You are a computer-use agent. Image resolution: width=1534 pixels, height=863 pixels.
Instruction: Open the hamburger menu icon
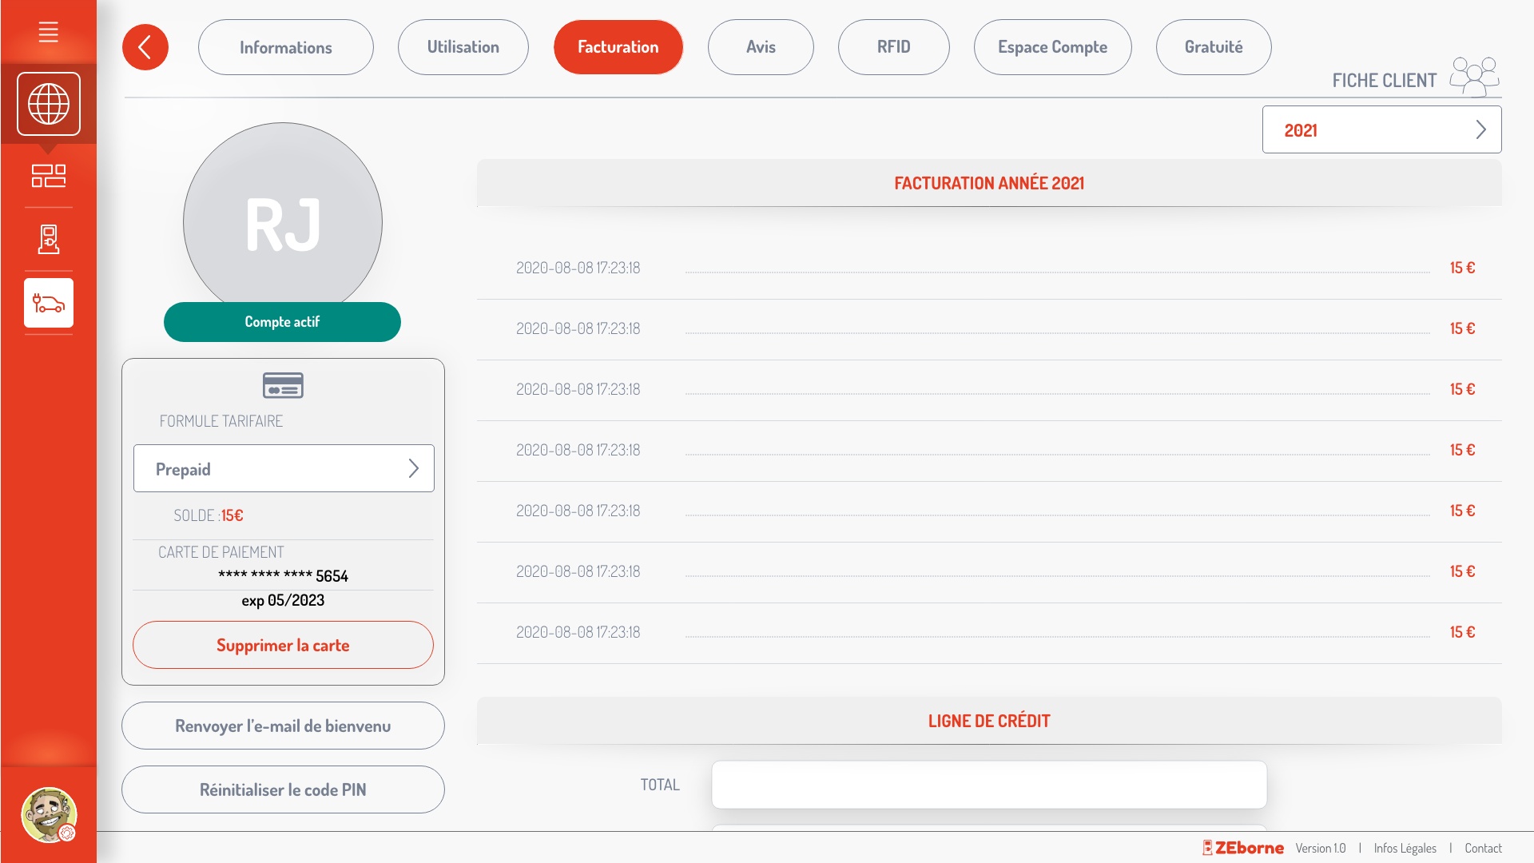tap(48, 32)
